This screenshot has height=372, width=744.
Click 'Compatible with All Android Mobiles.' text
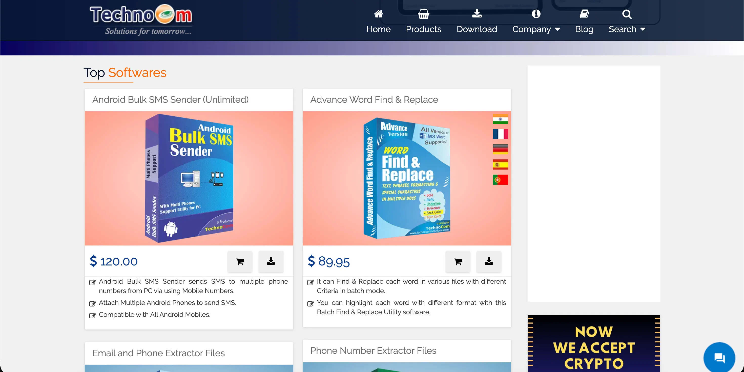click(155, 315)
